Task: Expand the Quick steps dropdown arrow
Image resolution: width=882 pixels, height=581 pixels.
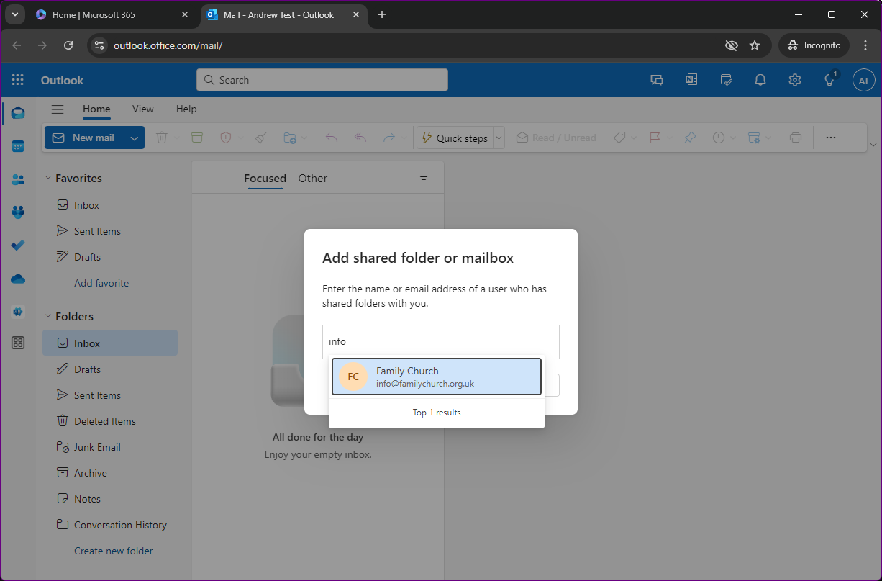Action: (499, 138)
